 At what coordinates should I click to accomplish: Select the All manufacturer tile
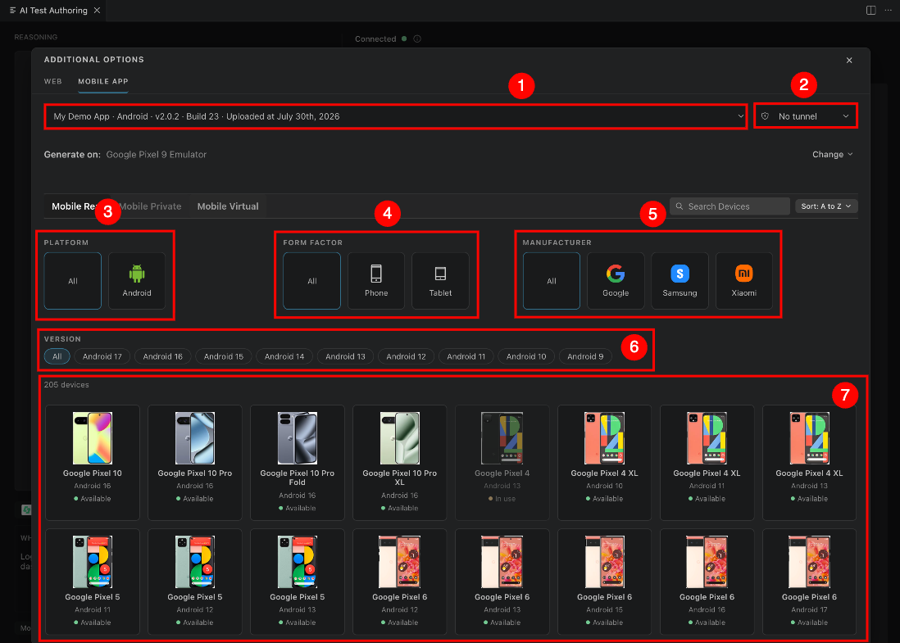(x=551, y=281)
